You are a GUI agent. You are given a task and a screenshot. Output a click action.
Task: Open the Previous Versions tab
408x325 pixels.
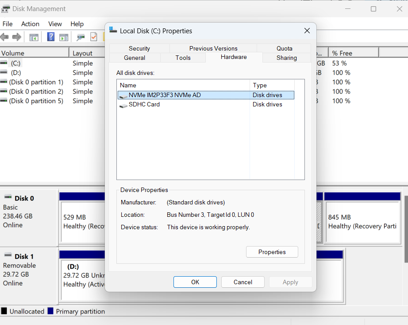213,48
